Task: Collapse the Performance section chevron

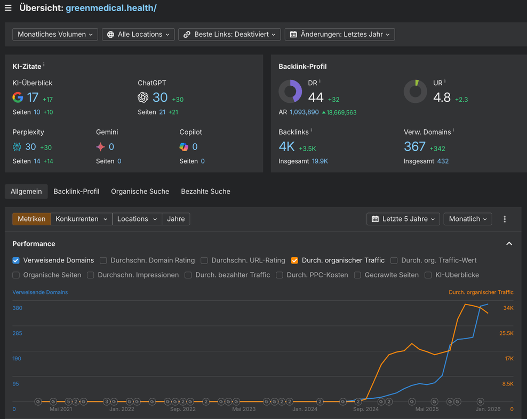Action: click(509, 244)
